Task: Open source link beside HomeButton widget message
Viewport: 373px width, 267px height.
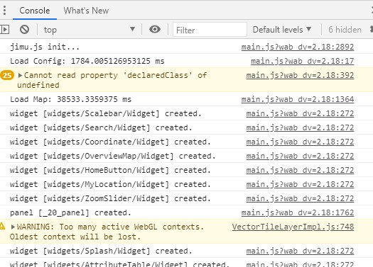Action: pyautogui.click(x=300, y=170)
